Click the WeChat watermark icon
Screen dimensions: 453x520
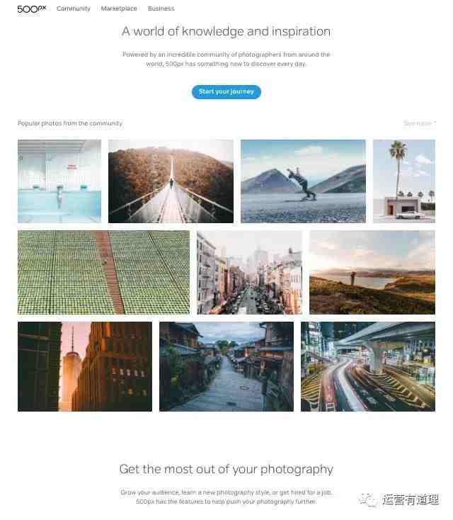pyautogui.click(x=368, y=499)
